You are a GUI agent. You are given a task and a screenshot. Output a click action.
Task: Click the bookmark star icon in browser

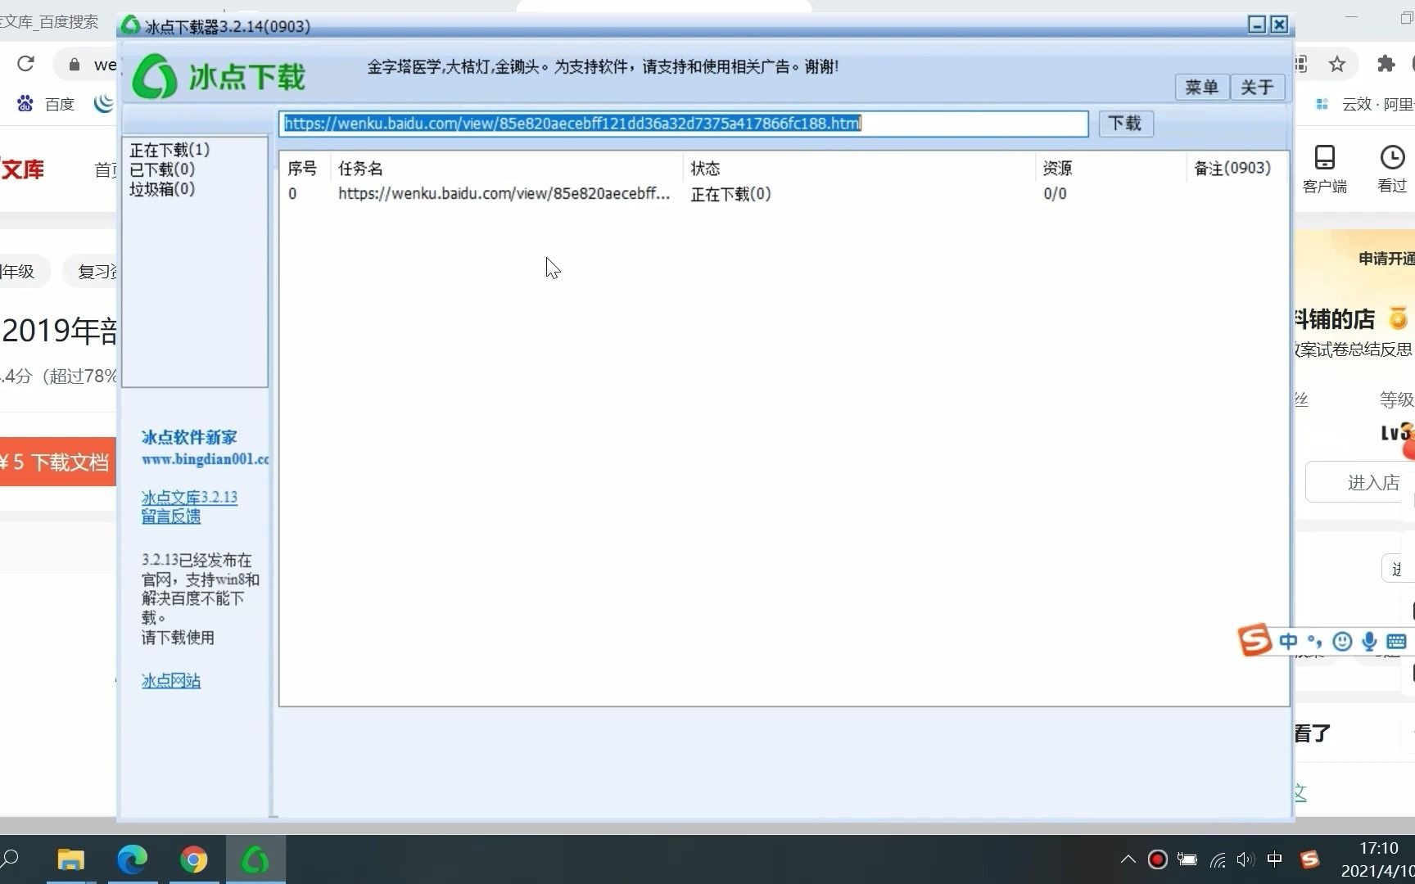[x=1337, y=64]
